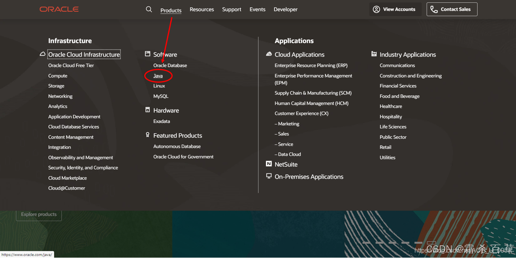Open the Developer menu

coord(285,9)
